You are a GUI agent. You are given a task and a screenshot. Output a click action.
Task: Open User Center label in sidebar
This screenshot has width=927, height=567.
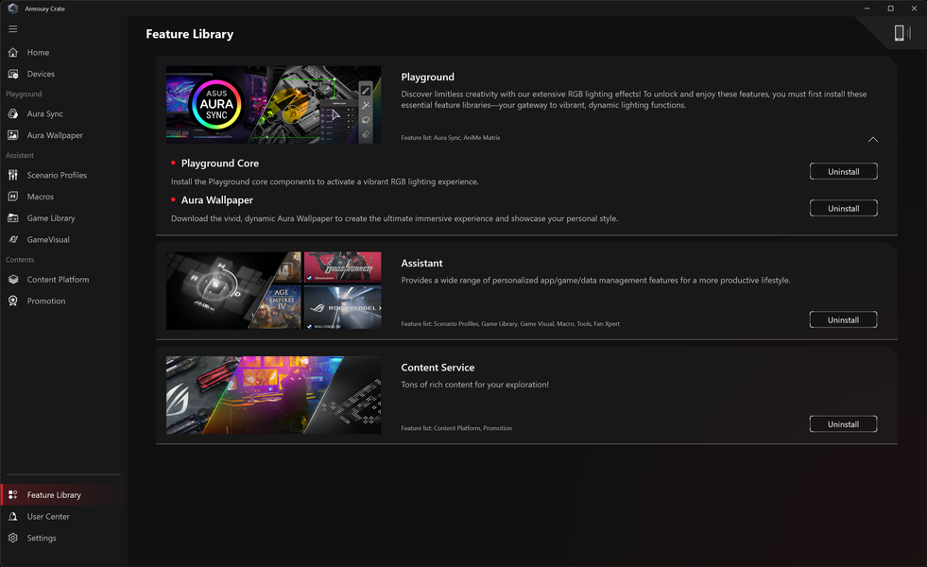(48, 516)
